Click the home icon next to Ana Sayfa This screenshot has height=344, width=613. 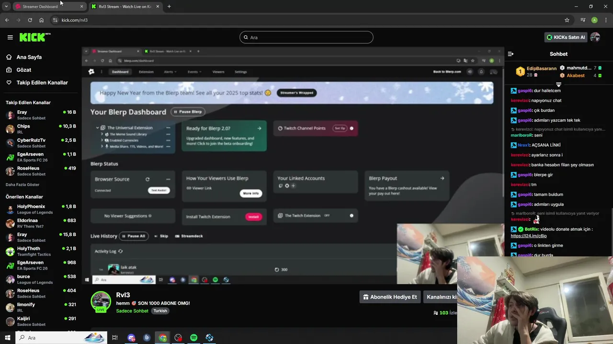[9, 57]
